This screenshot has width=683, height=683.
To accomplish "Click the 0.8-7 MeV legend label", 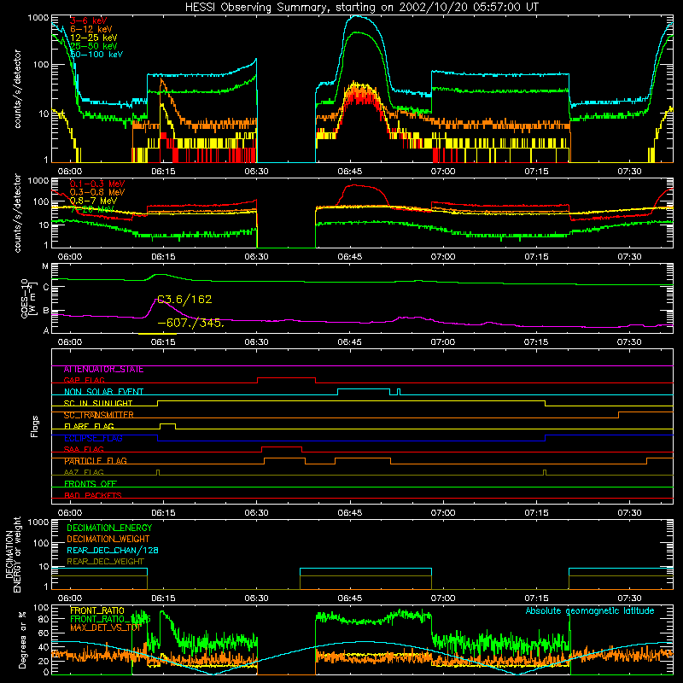I will point(93,201).
